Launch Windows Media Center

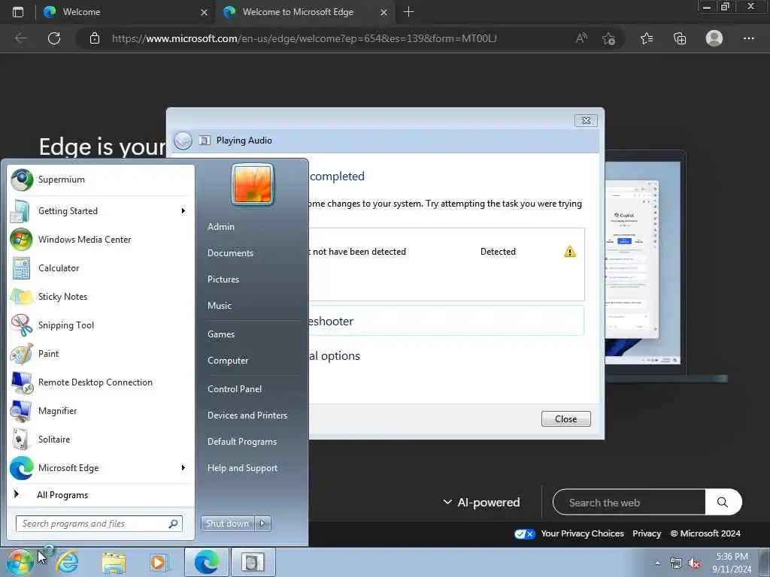tap(101, 240)
